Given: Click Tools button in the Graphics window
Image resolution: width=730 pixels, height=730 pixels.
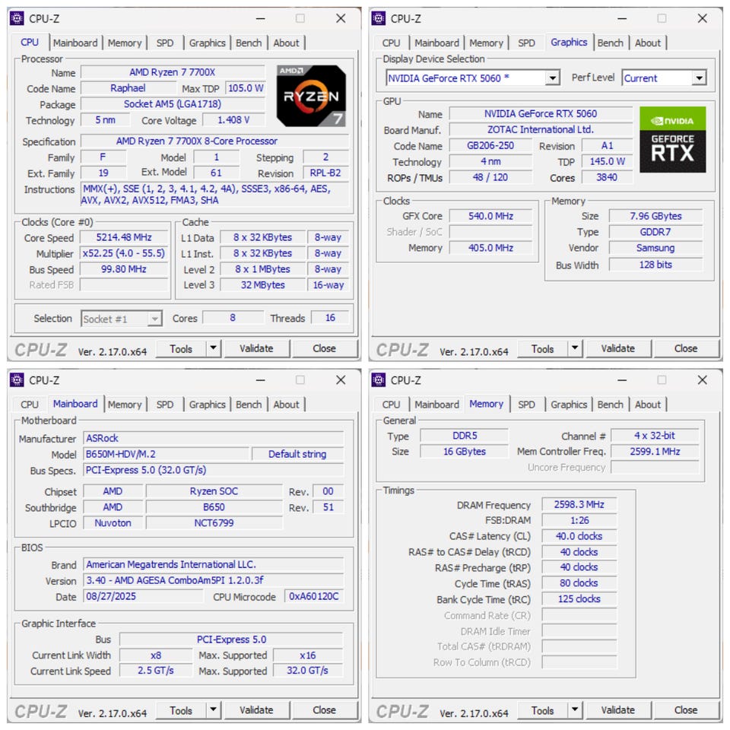Looking at the screenshot, I should tap(542, 349).
